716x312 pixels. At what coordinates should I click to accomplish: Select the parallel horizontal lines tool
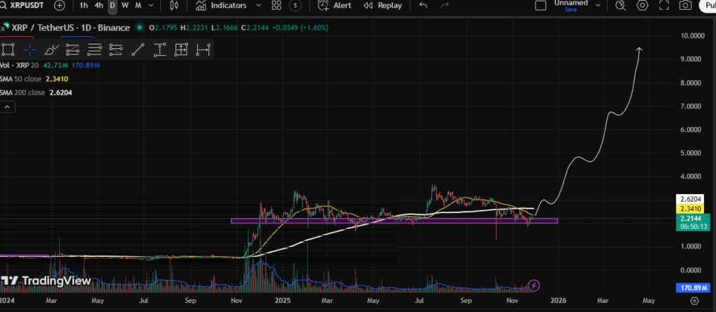(x=94, y=50)
